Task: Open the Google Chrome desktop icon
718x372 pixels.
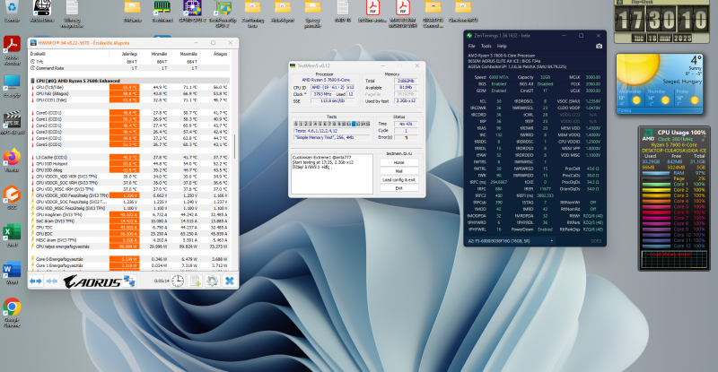Action: [12, 308]
